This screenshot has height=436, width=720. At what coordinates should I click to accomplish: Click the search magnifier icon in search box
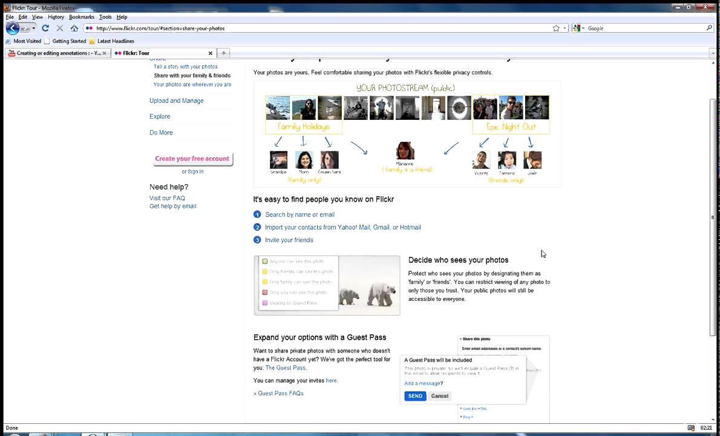coord(709,28)
